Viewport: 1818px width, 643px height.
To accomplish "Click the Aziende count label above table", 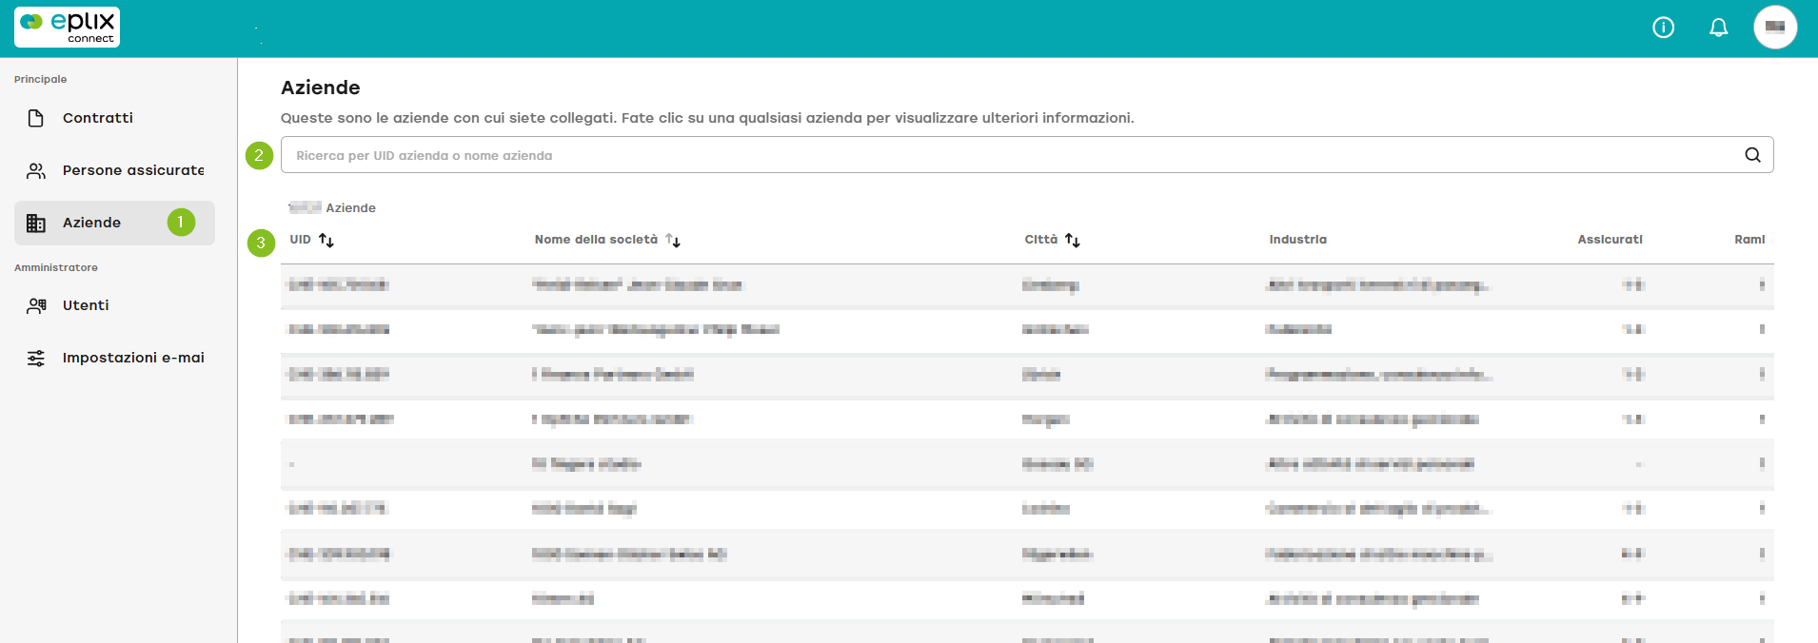I will (x=332, y=207).
